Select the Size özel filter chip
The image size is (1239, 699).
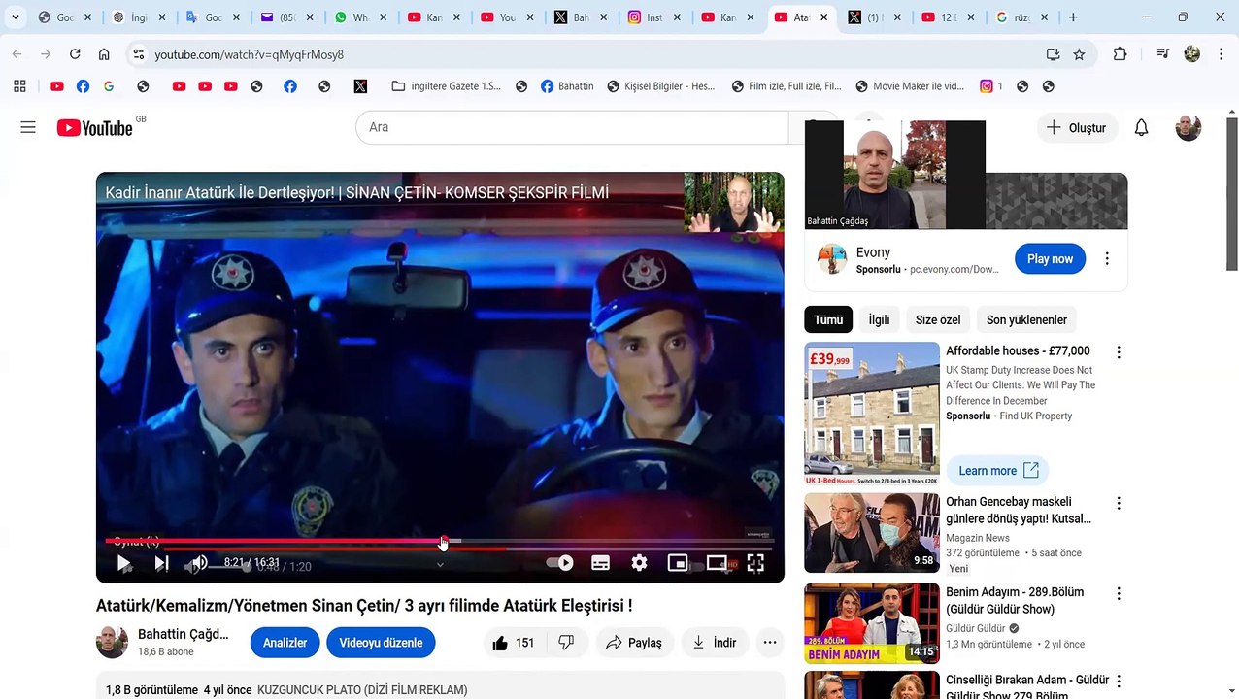[x=938, y=319]
